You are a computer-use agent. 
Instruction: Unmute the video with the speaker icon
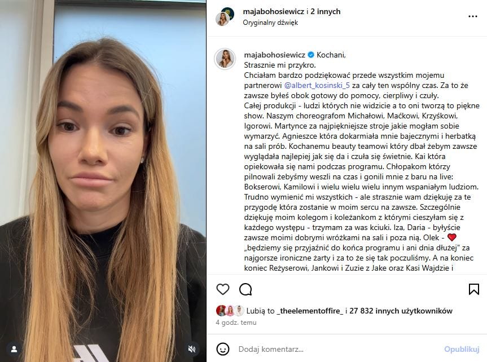pyautogui.click(x=192, y=349)
